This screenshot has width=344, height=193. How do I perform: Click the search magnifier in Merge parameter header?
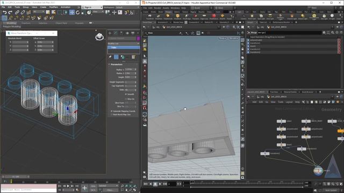pos(333,33)
